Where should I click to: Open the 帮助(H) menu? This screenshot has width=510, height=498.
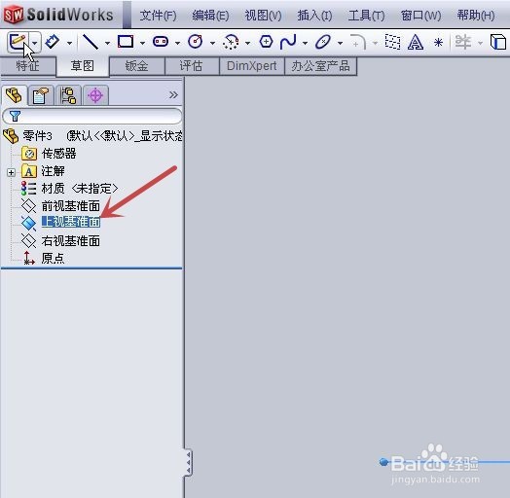[476, 16]
